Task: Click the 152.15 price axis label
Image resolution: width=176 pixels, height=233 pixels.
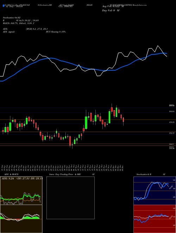Action: [x=171, y=133]
